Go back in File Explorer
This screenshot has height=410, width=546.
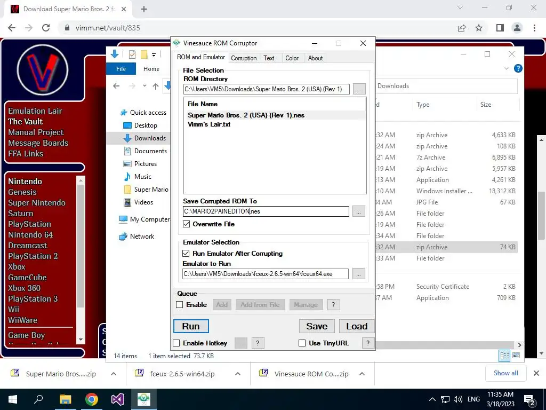pyautogui.click(x=116, y=86)
